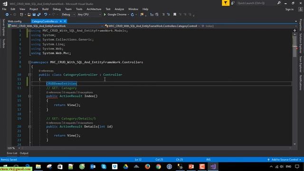Open Google Chrome browser target dropdown arrow
This screenshot has width=304, height=171.
128,15
